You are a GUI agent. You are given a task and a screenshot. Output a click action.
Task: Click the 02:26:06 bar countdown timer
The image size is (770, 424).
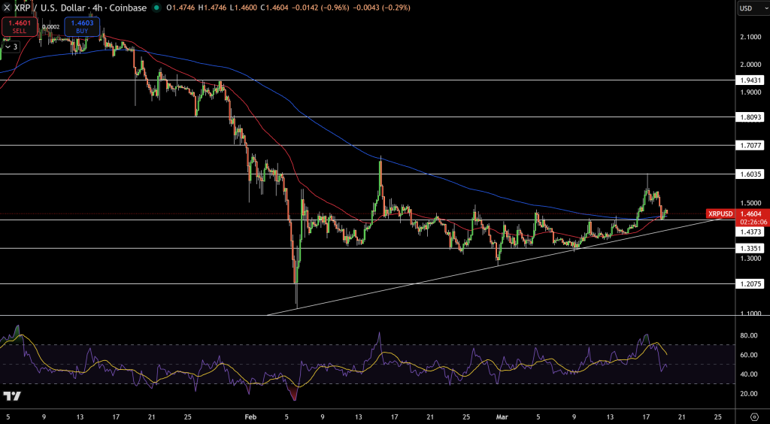coord(752,222)
